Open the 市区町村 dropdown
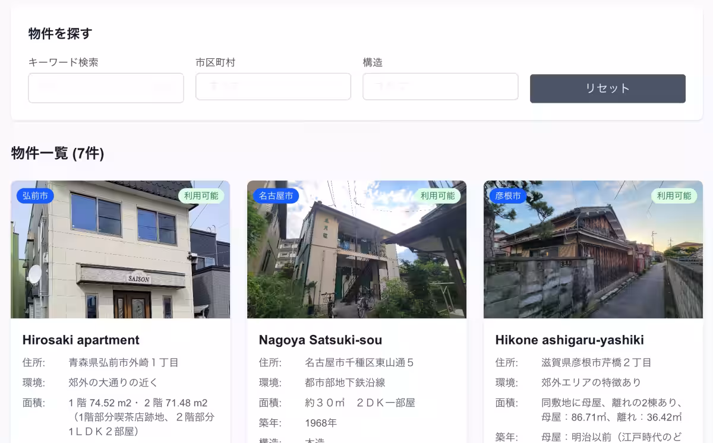This screenshot has height=443, width=713. [x=273, y=87]
